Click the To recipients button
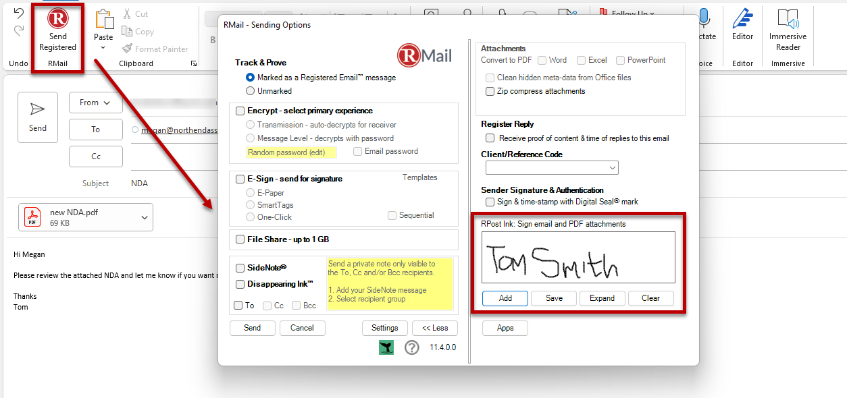This screenshot has width=847, height=398. 95,130
